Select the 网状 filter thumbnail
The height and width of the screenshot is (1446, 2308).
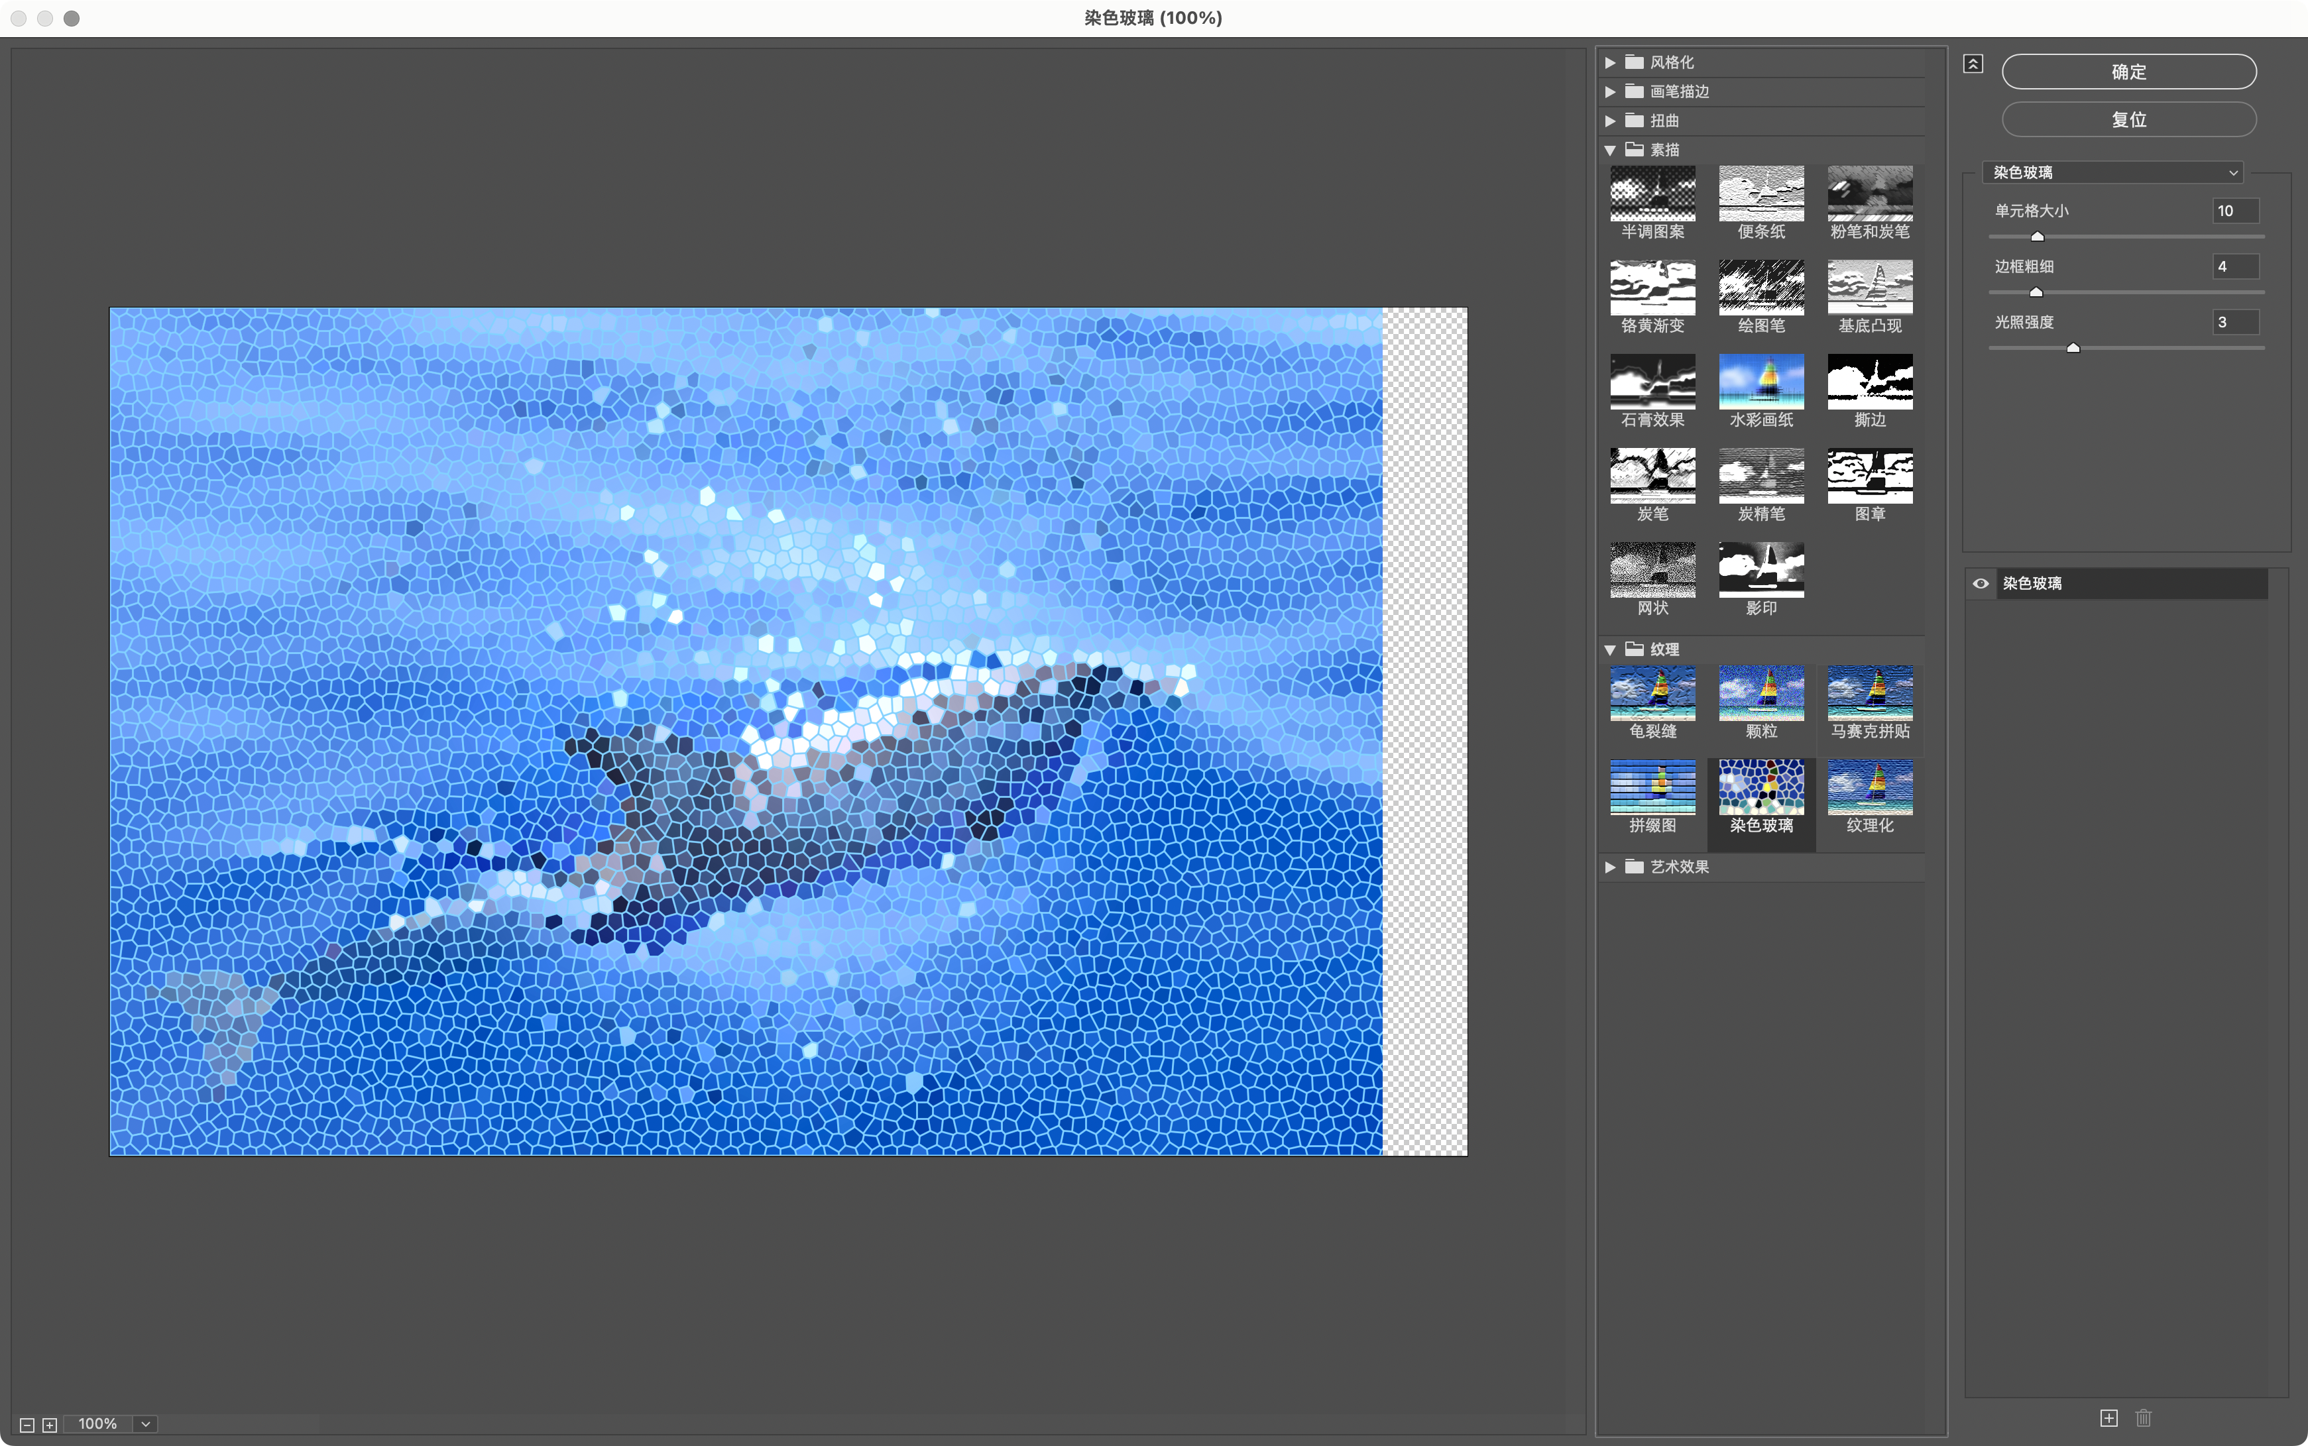pyautogui.click(x=1652, y=570)
